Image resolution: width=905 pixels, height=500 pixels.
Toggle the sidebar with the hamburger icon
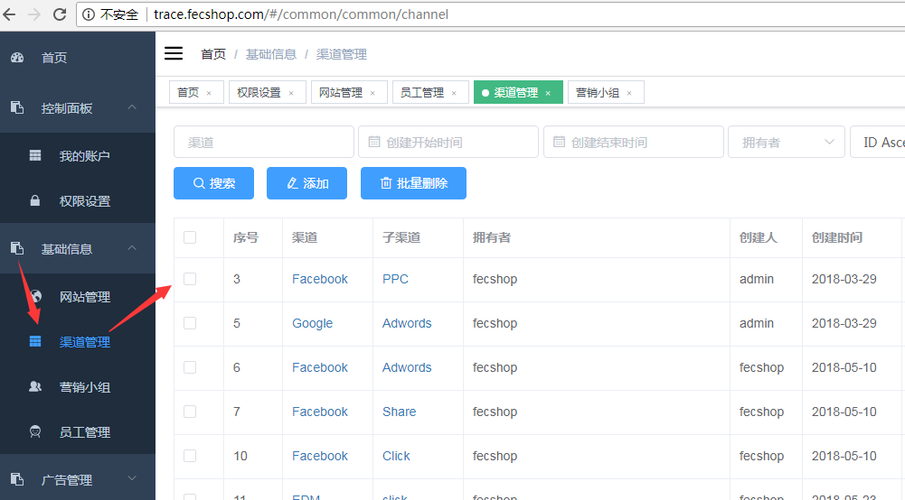pos(174,53)
